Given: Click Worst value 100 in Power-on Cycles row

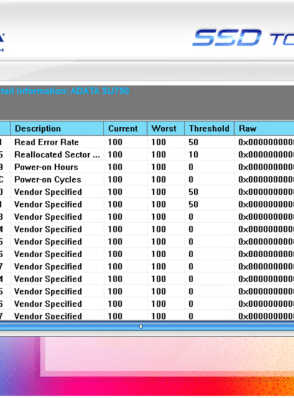Looking at the screenshot, I should click(x=159, y=179).
